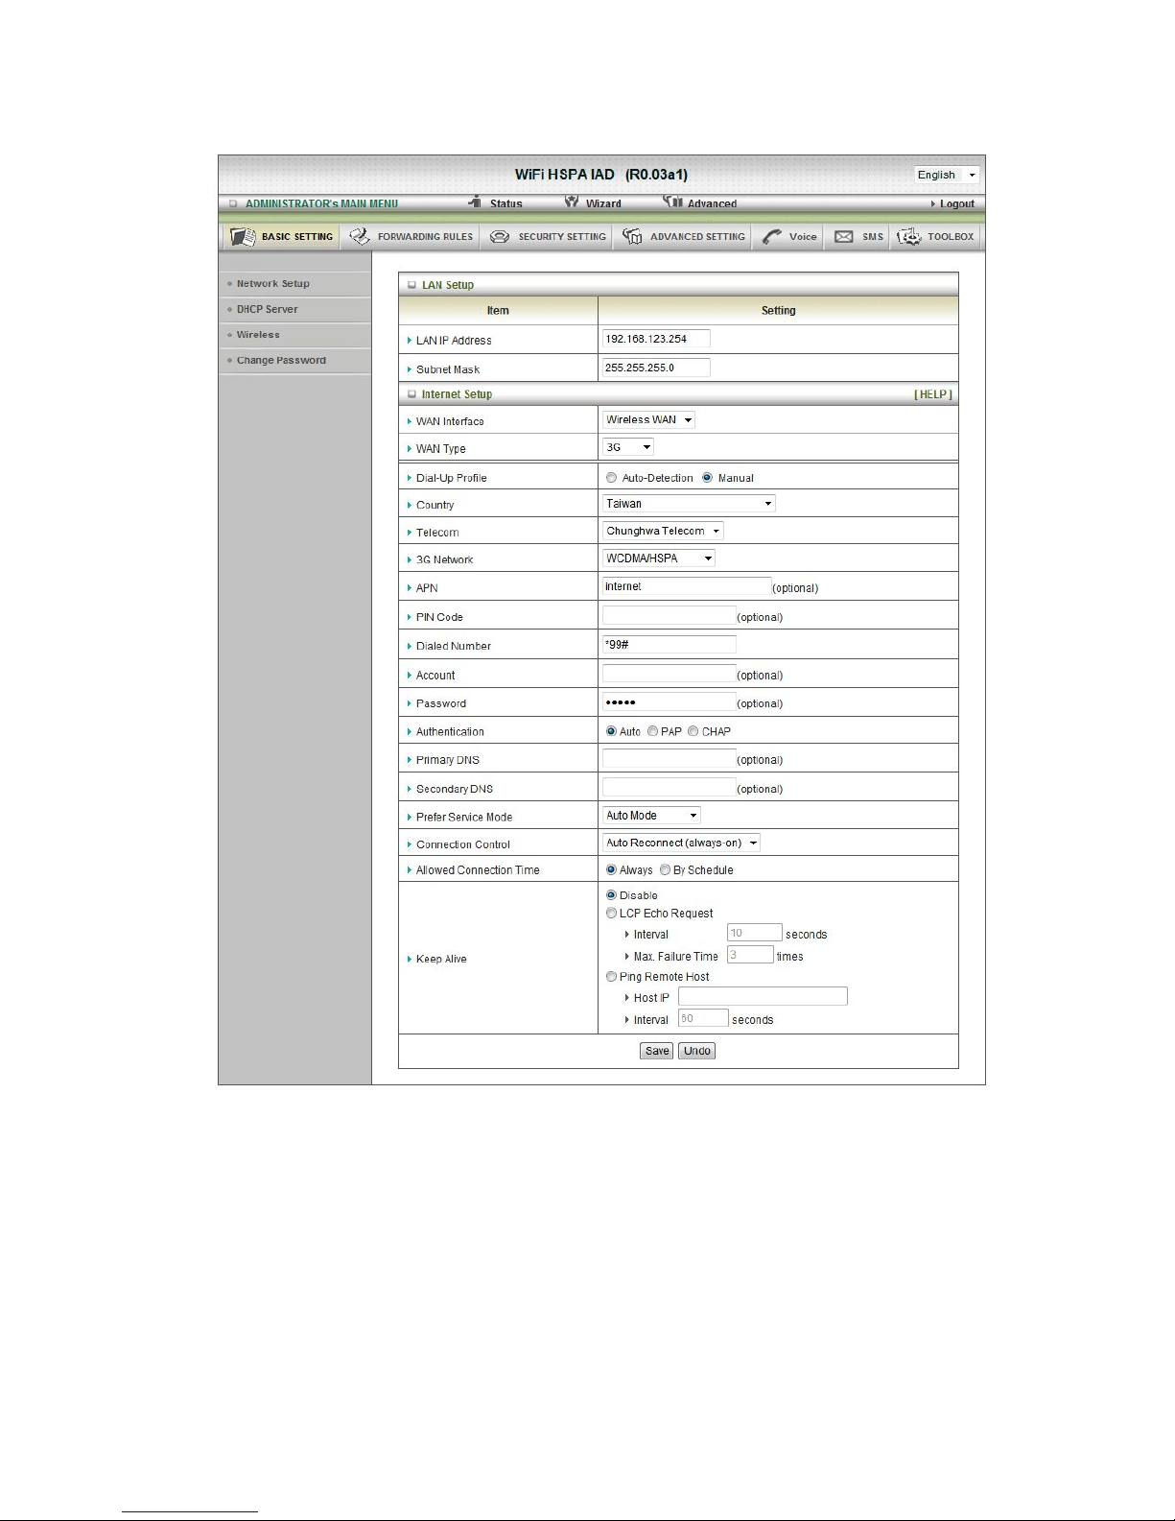The width and height of the screenshot is (1175, 1521).
Task: Click the APN input field
Action: 687,586
